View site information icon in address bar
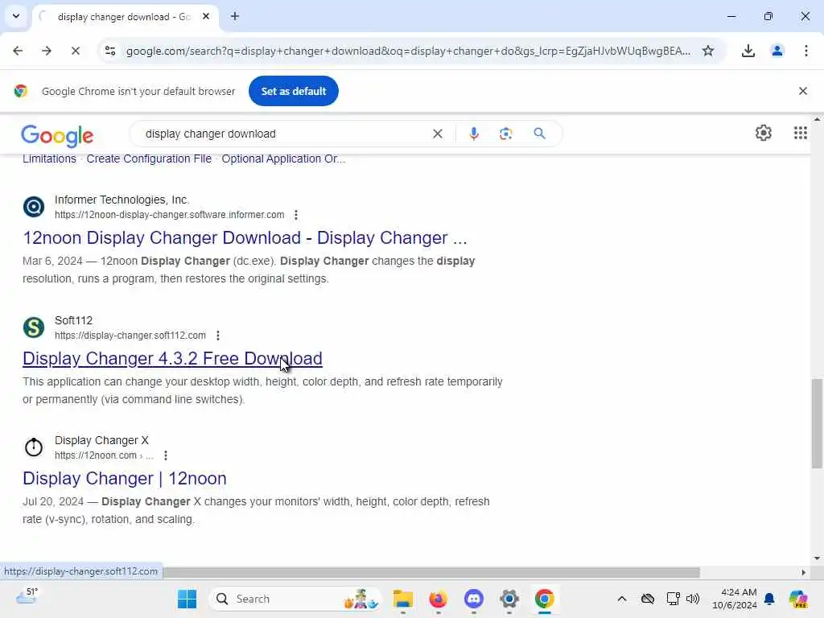The height and width of the screenshot is (618, 824). pyautogui.click(x=110, y=51)
